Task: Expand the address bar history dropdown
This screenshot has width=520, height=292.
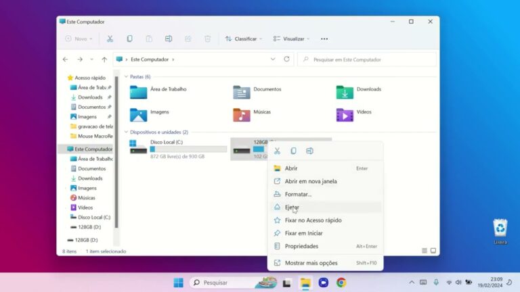Action: tap(273, 59)
